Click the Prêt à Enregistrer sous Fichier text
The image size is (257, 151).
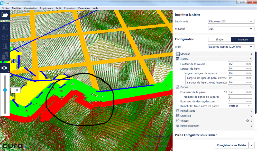196,135
